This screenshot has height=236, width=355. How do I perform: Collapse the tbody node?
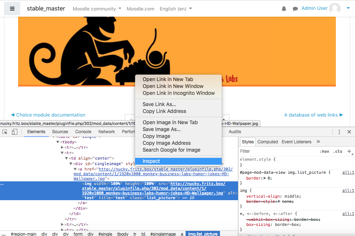[x=58, y=142]
